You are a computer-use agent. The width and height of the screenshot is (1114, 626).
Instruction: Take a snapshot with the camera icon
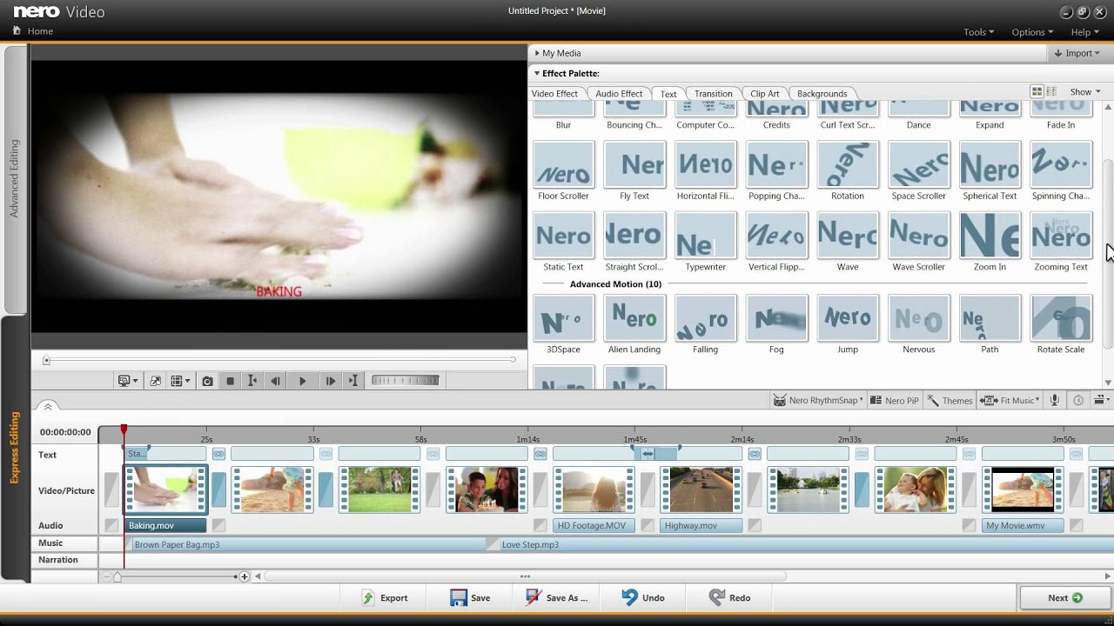[207, 381]
